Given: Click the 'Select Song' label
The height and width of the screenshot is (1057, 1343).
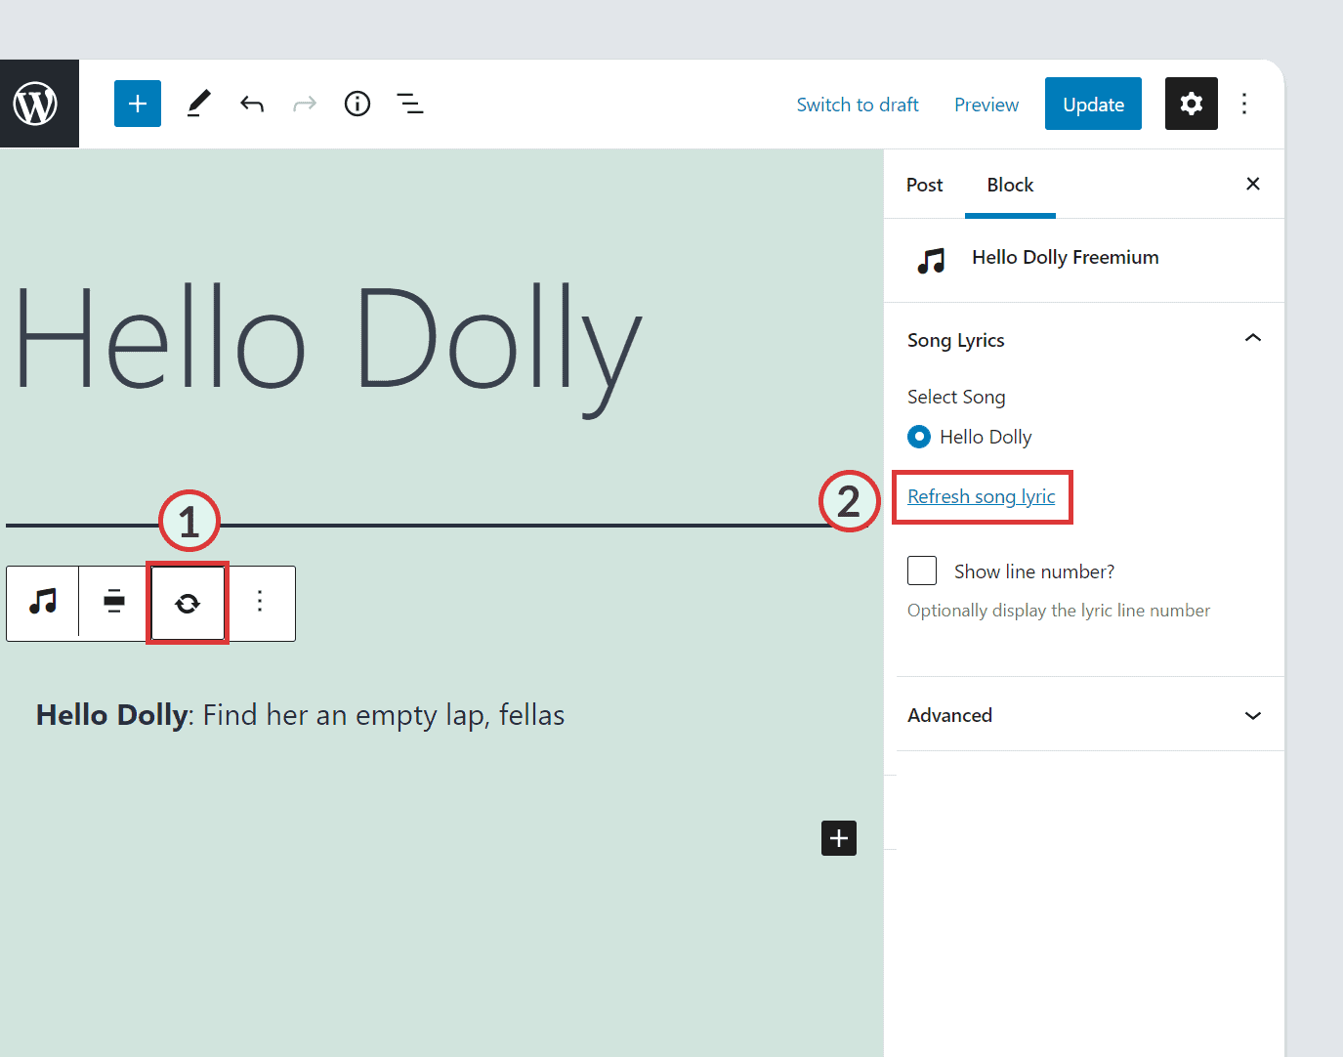Looking at the screenshot, I should pos(956,397).
